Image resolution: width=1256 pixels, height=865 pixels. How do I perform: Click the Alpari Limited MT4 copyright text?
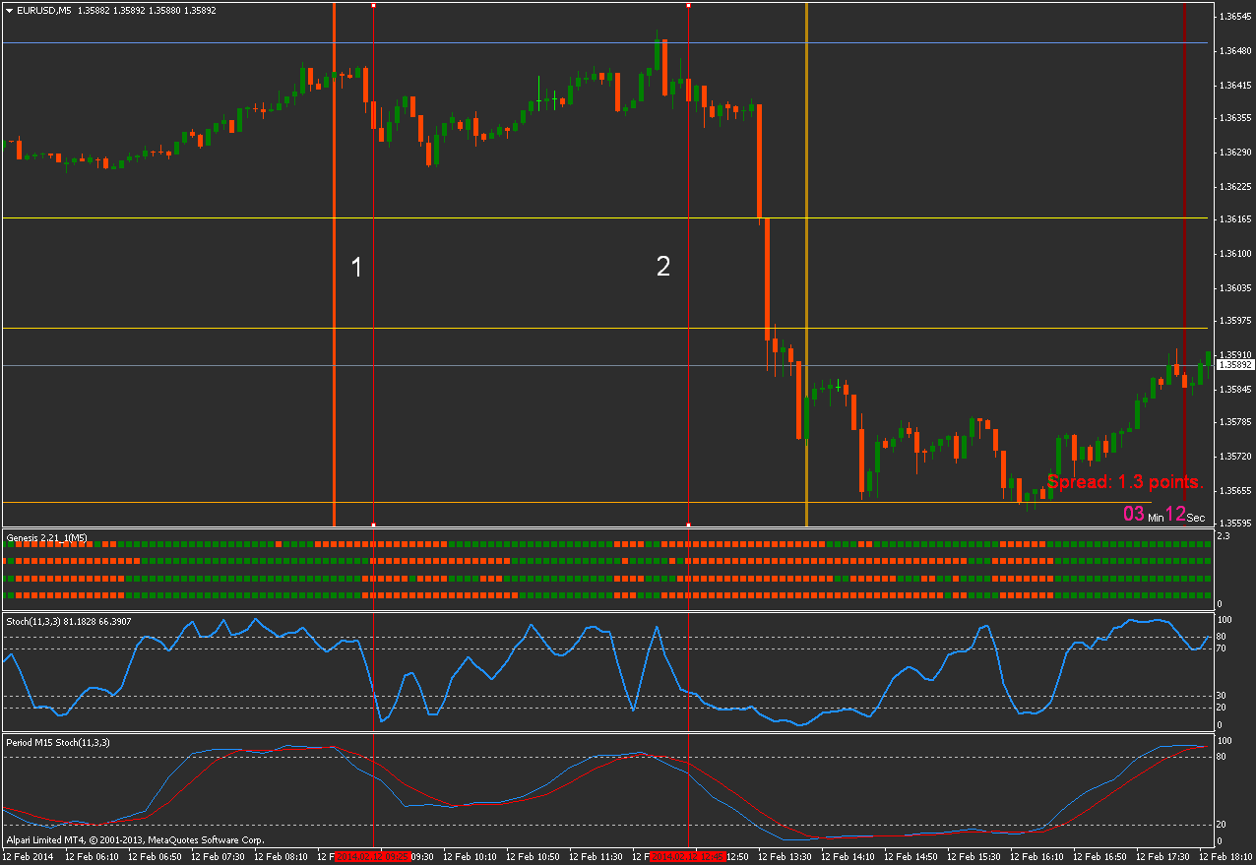pyautogui.click(x=136, y=840)
